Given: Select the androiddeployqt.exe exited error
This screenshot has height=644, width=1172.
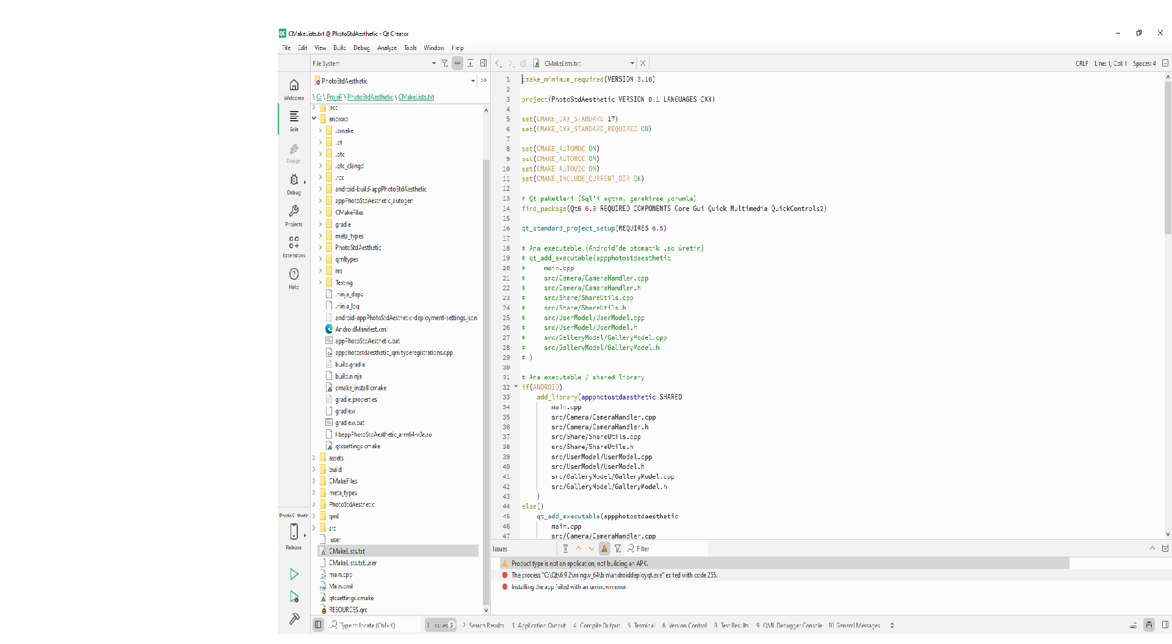Looking at the screenshot, I should pos(614,575).
